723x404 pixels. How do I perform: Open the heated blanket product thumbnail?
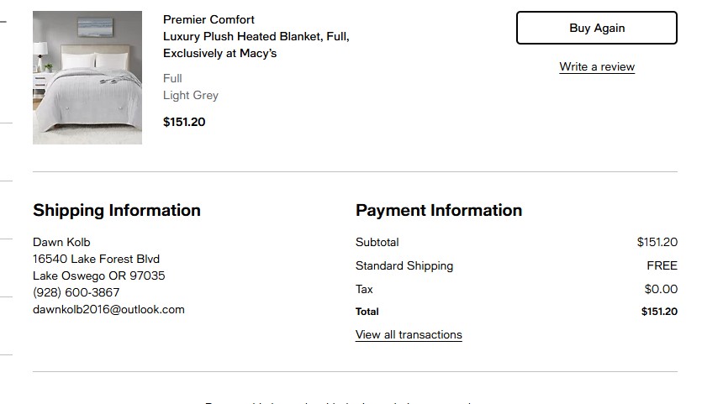coord(87,77)
